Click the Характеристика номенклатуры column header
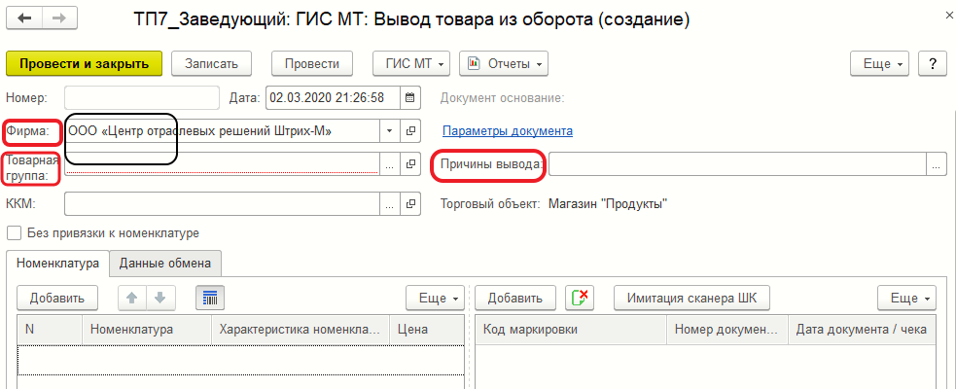The image size is (956, 389). (x=300, y=330)
